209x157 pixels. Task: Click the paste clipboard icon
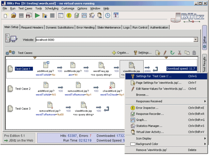(194, 53)
